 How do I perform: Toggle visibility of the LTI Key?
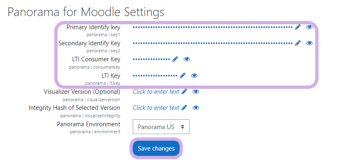click(x=194, y=76)
